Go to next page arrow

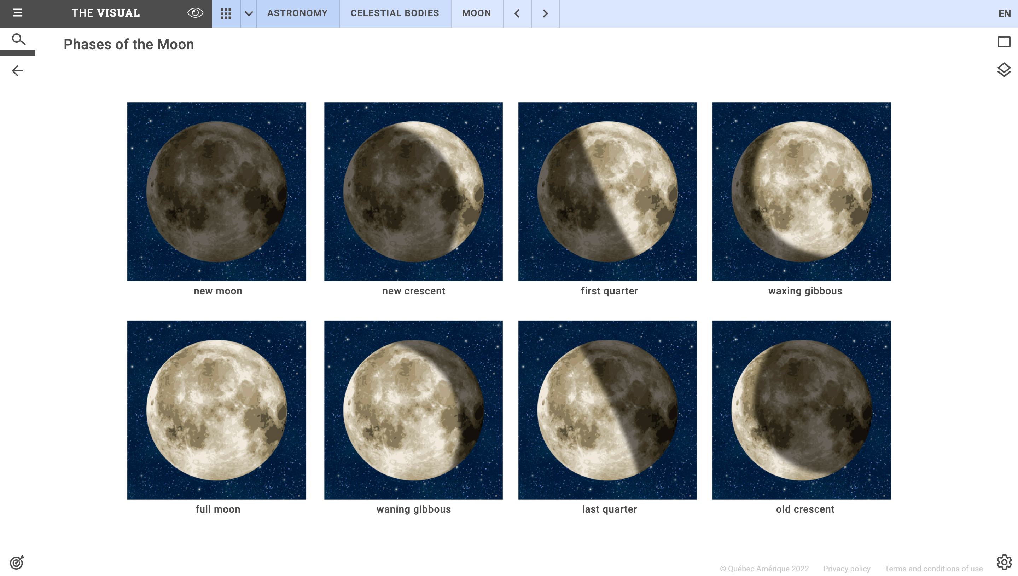click(x=545, y=14)
